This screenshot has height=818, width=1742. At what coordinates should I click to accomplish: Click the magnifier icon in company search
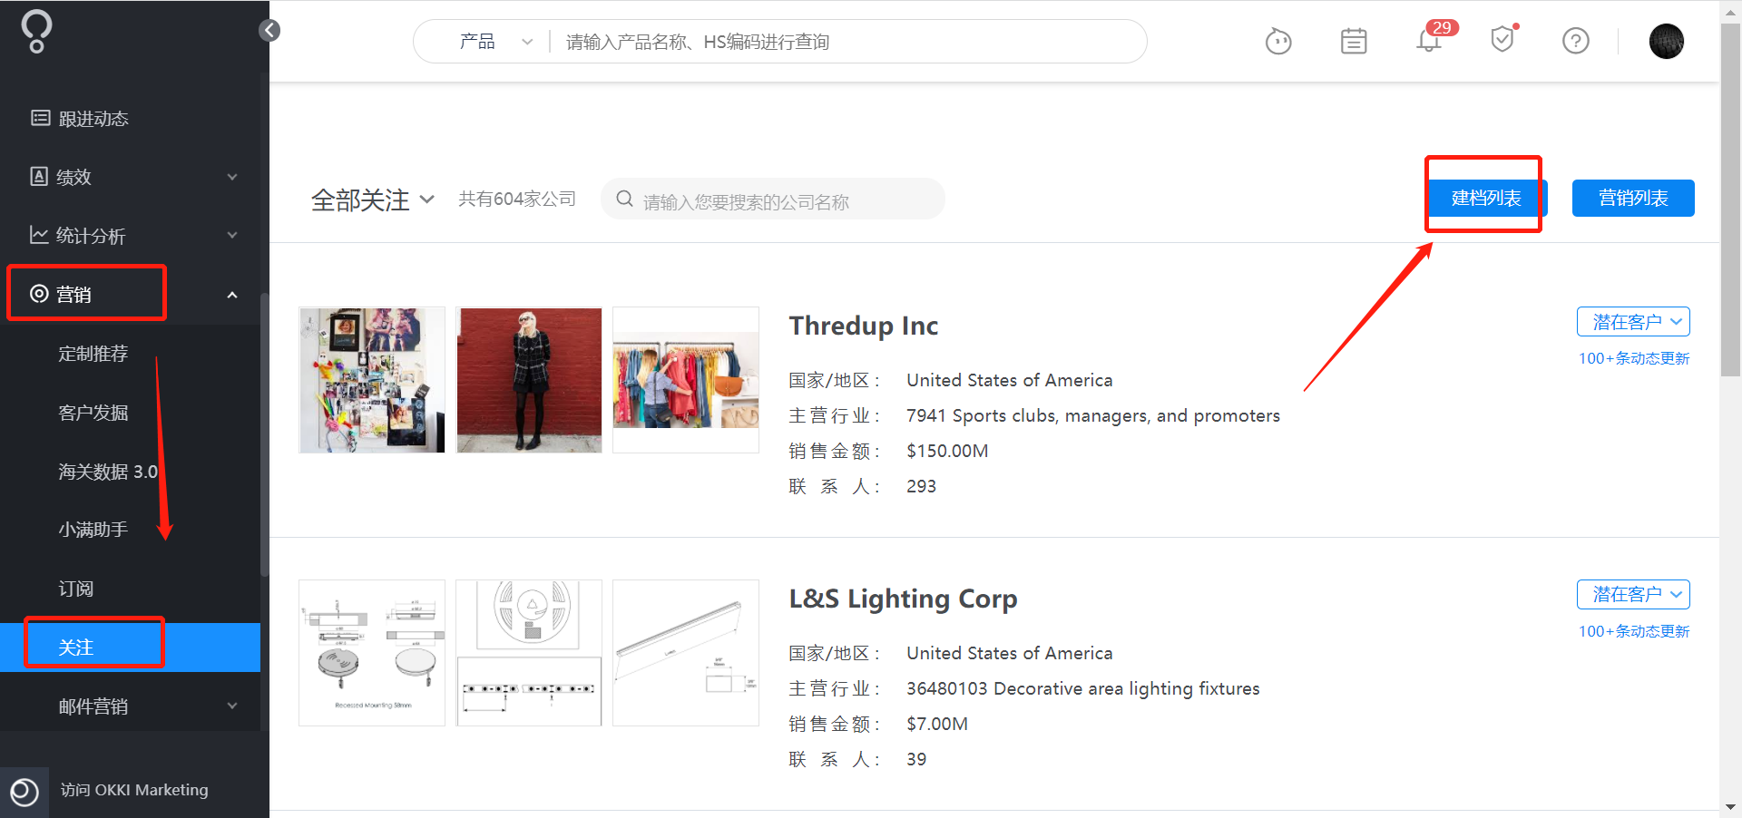click(x=624, y=199)
